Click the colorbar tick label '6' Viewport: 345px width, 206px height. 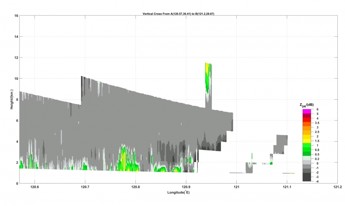pos(317,110)
